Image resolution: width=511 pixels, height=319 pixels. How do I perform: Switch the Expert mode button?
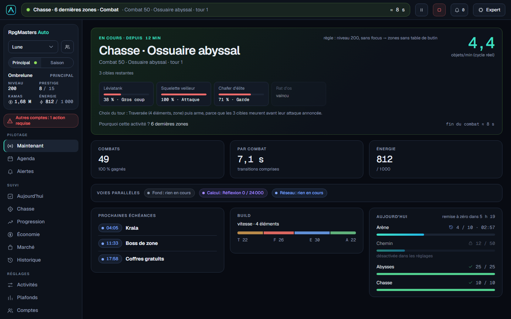point(489,10)
